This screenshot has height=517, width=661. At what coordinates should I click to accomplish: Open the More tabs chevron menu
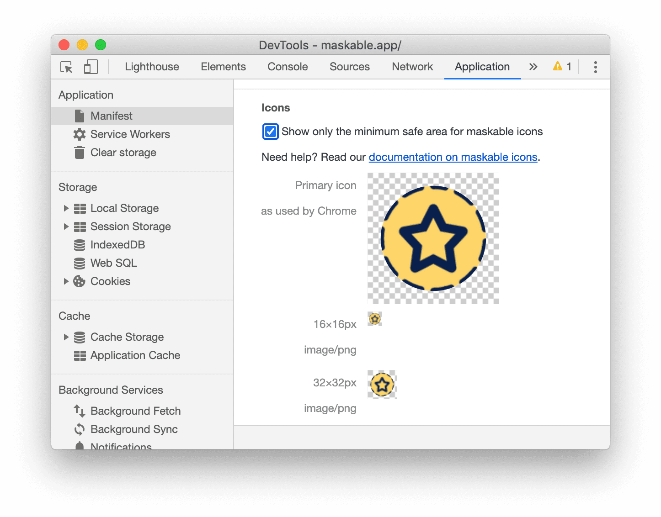click(533, 67)
